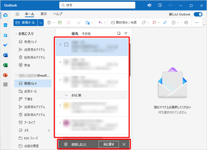The image size is (207, 150).
Task: Switch to the ホーム tab
Action: (x=29, y=14)
